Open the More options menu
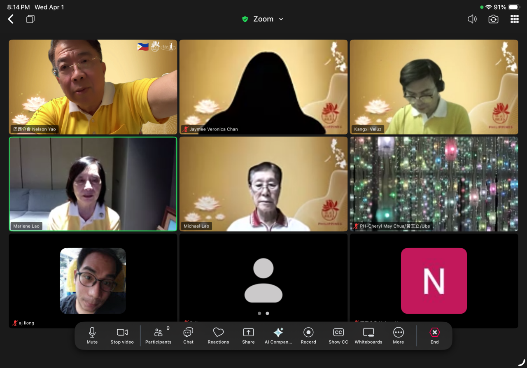This screenshot has height=368, width=527. (x=398, y=335)
